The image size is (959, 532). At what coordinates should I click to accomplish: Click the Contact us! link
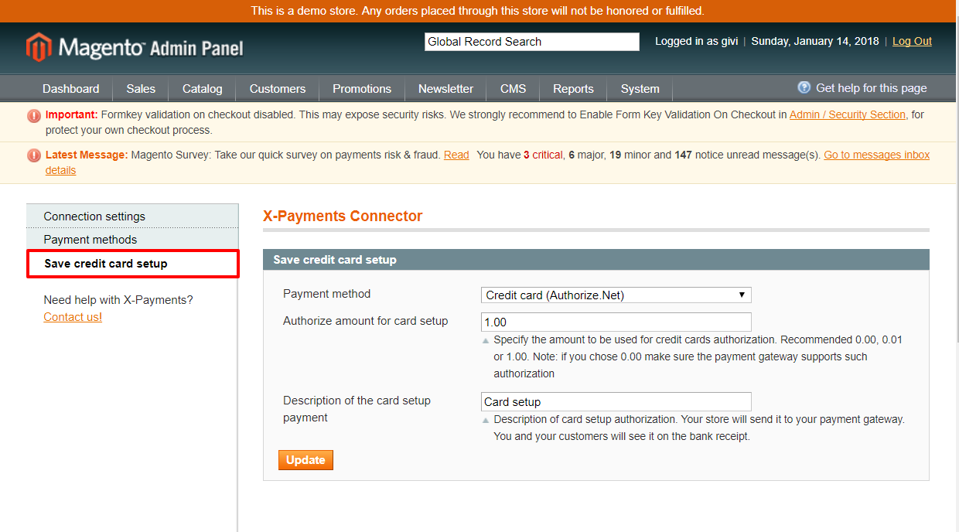[73, 317]
